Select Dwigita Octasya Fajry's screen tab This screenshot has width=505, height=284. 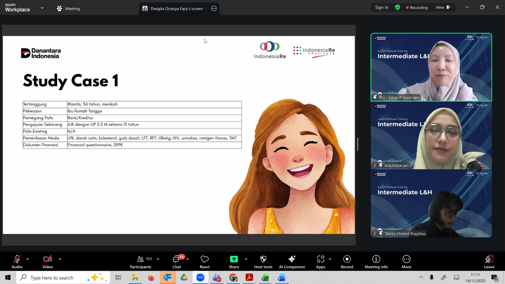tap(176, 9)
